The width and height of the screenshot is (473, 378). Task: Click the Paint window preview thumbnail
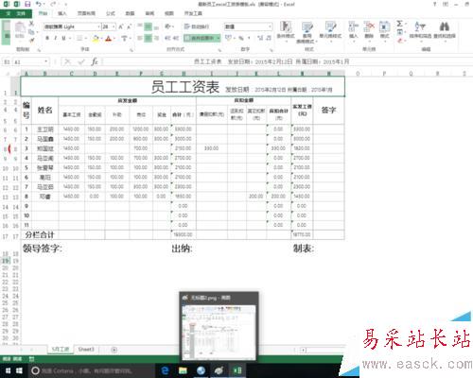[x=219, y=332]
